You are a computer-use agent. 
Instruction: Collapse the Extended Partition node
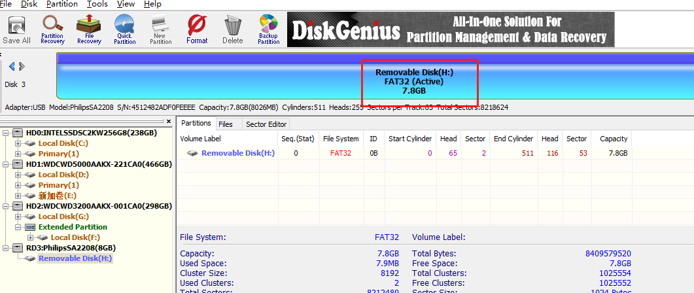coord(18,227)
